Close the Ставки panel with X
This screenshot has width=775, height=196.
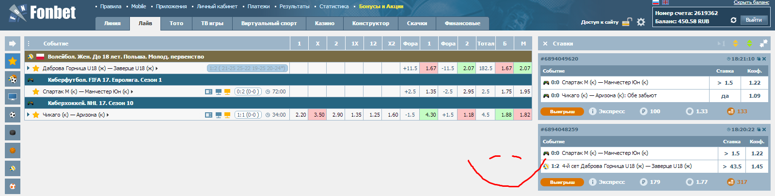click(545, 44)
